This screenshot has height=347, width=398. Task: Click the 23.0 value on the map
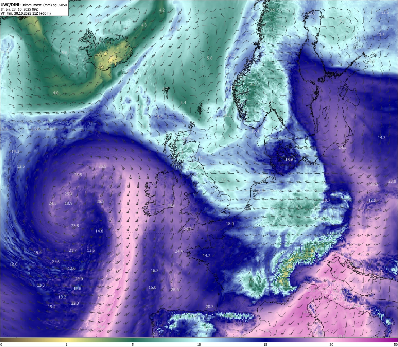click(x=79, y=279)
